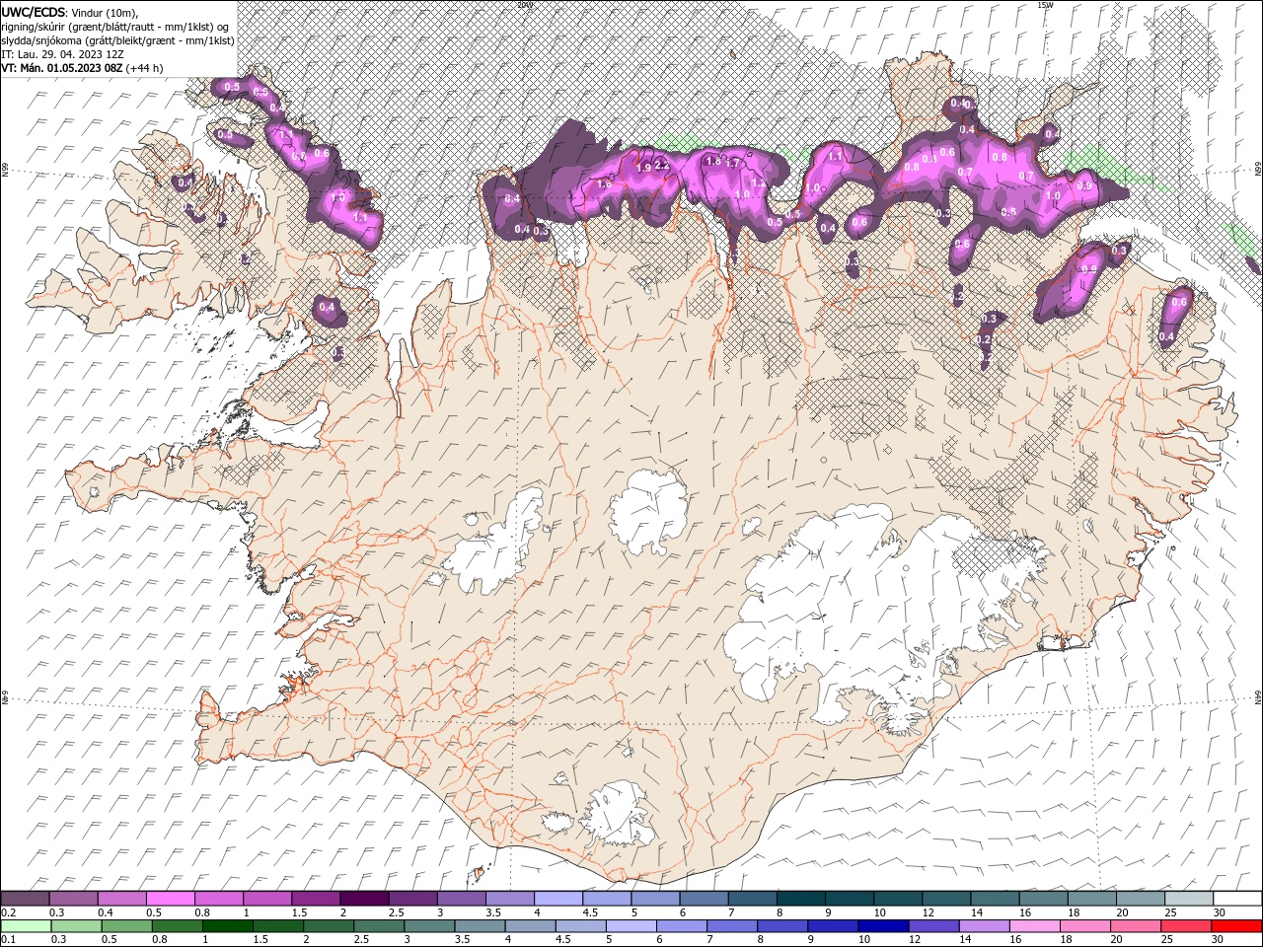Screen dimensions: 1263x947
Task: Select lower legend deep blue swatch between 10 and 12
Action: click(x=881, y=926)
